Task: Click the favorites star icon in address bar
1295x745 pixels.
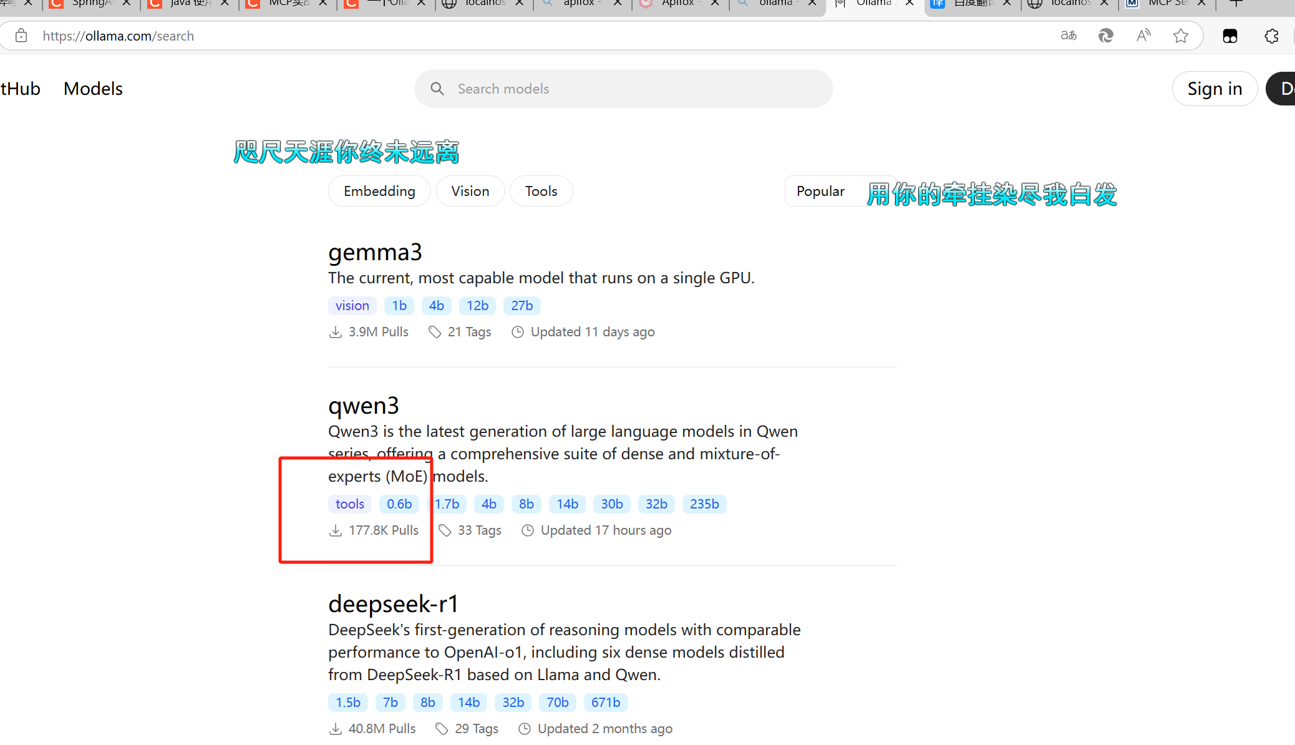Action: [1180, 36]
